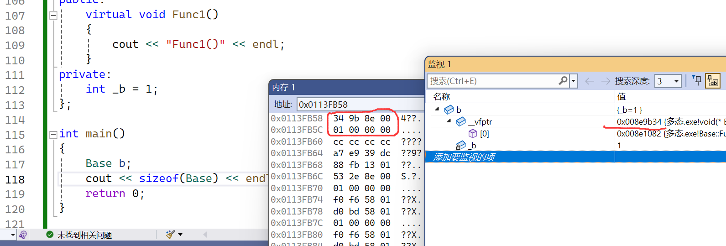Screen dimensions: 726x246
Task: Open the search depth dropdown
Action: (676, 81)
